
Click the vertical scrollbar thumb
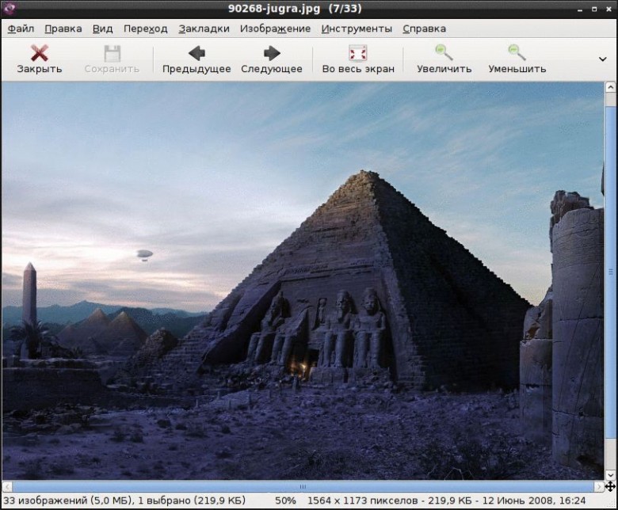coord(611,272)
